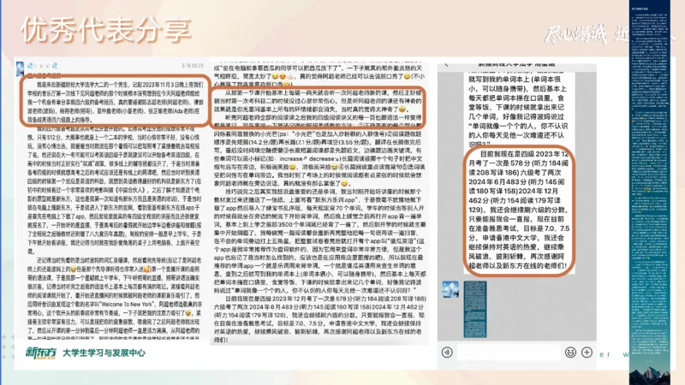Click the 大学生学习与发展中心 label

coord(104,352)
